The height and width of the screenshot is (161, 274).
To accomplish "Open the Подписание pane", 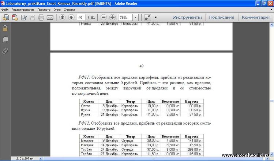I will pyautogui.click(x=222, y=17).
